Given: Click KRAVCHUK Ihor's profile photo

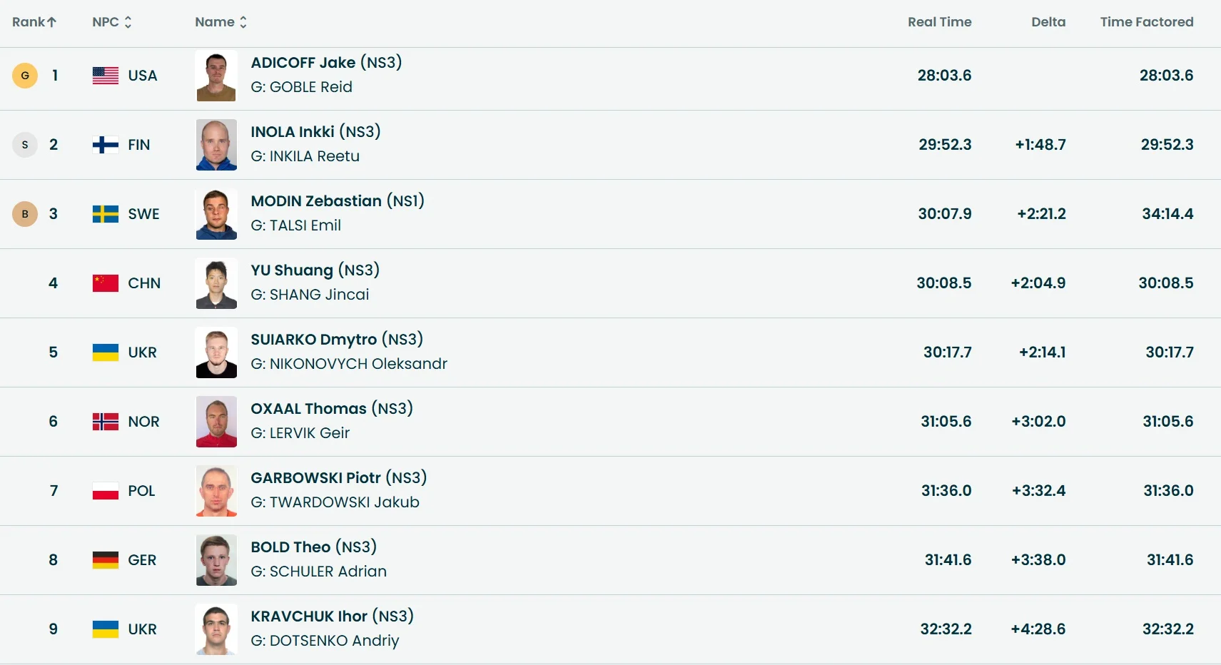Looking at the screenshot, I should 216,629.
